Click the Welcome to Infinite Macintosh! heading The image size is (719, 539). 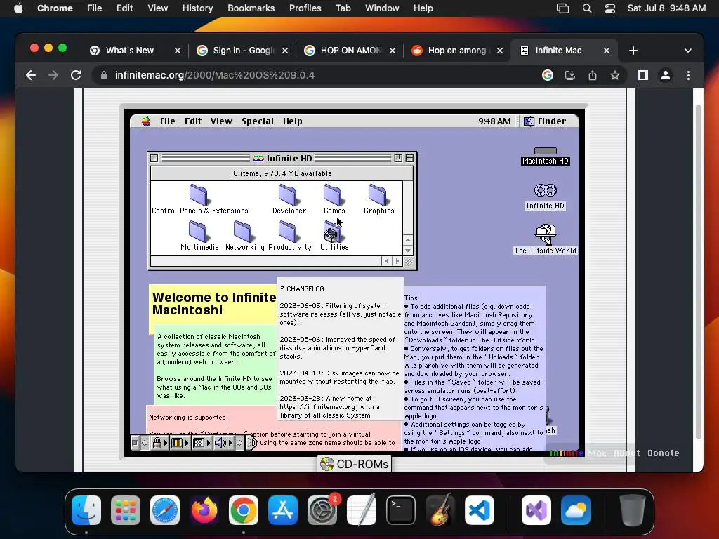tap(213, 303)
